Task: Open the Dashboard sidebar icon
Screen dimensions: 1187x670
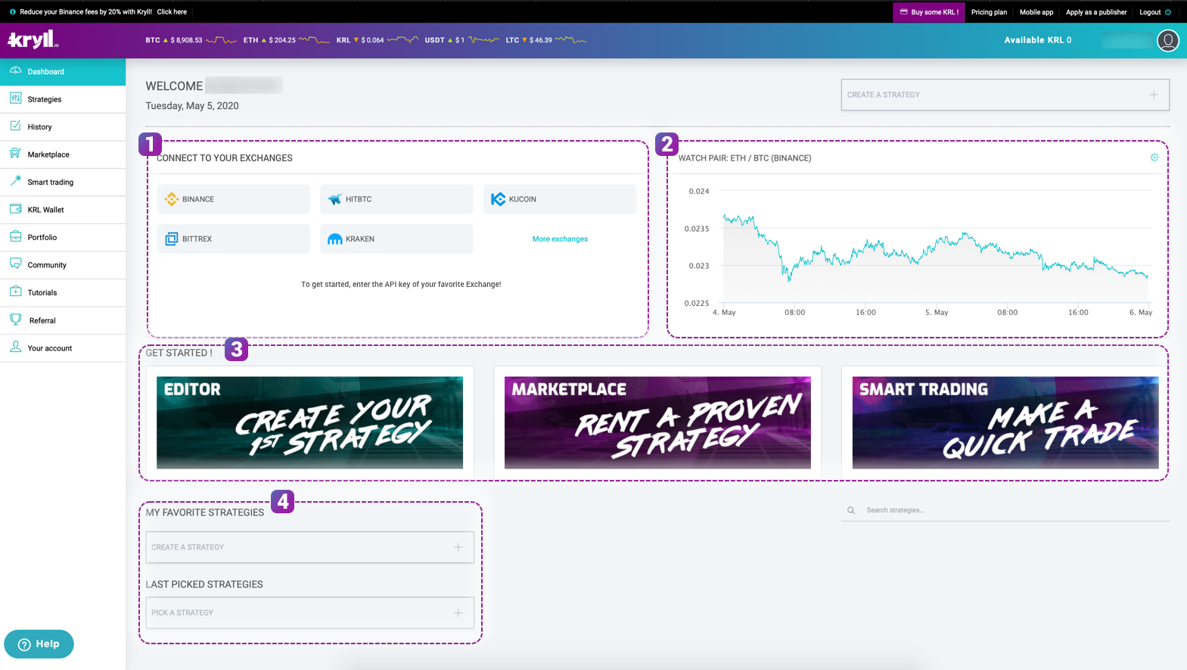Action: 15,70
